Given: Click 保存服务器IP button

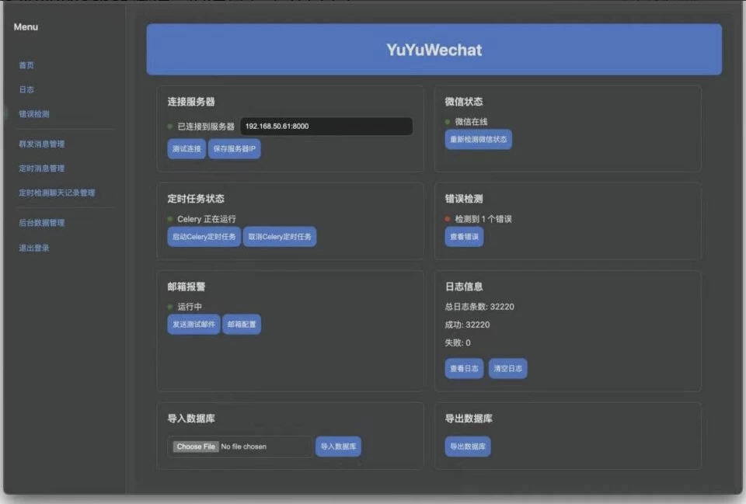Looking at the screenshot, I should pyautogui.click(x=234, y=149).
